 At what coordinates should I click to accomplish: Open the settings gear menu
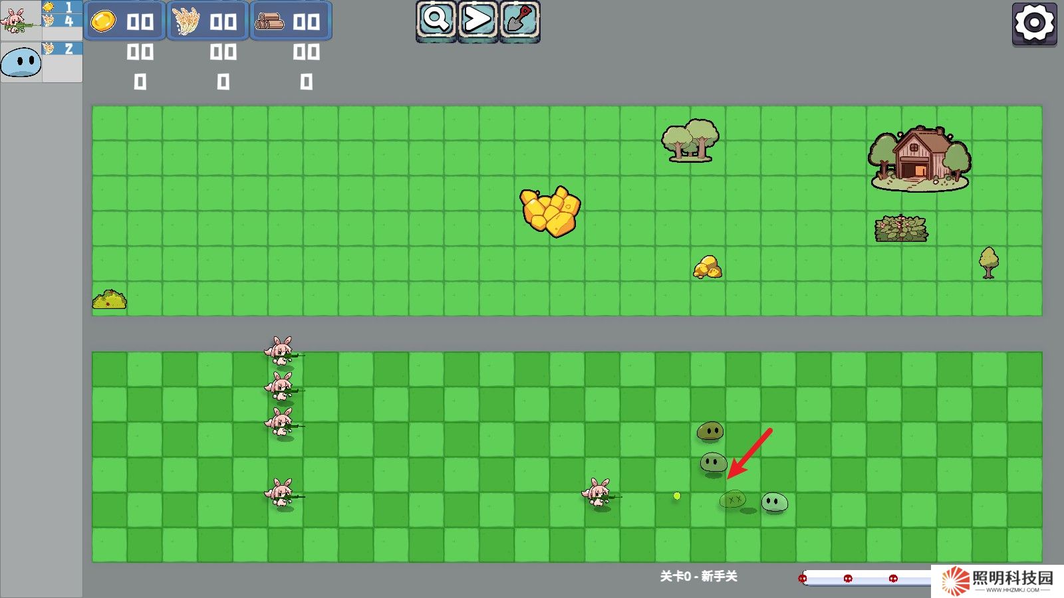pyautogui.click(x=1034, y=24)
